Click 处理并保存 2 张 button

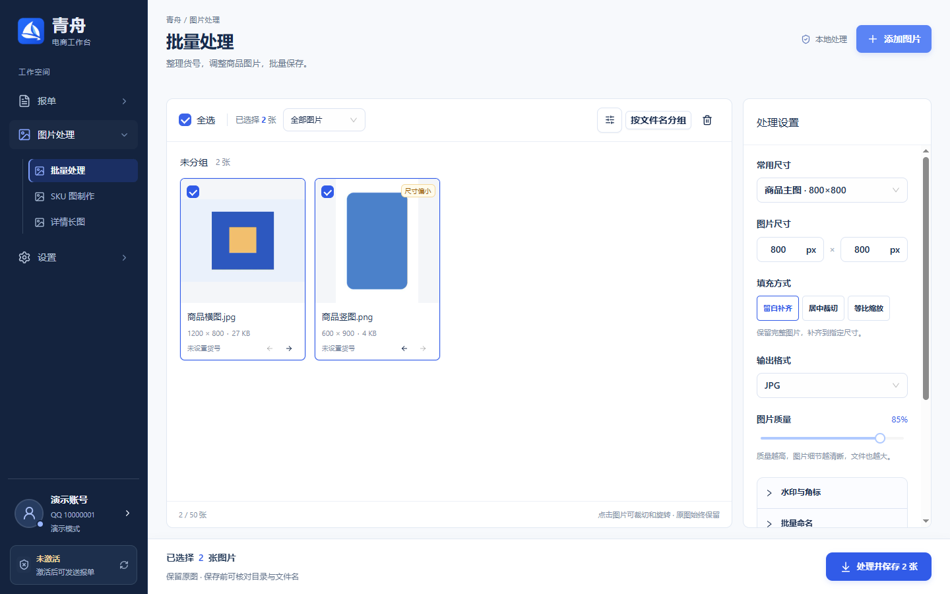coord(879,566)
